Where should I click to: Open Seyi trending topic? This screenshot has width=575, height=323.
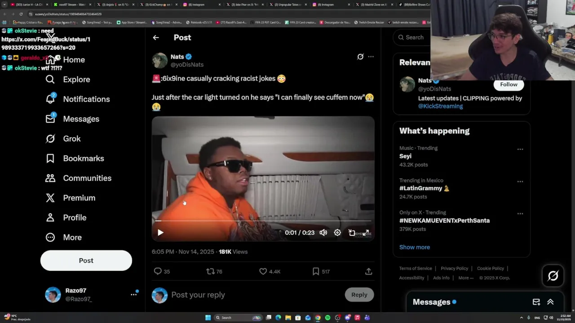pos(405,156)
